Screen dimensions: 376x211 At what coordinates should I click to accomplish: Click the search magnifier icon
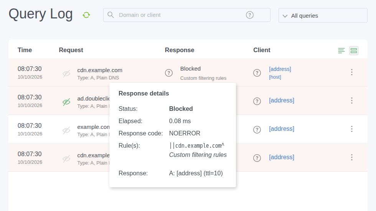point(110,15)
